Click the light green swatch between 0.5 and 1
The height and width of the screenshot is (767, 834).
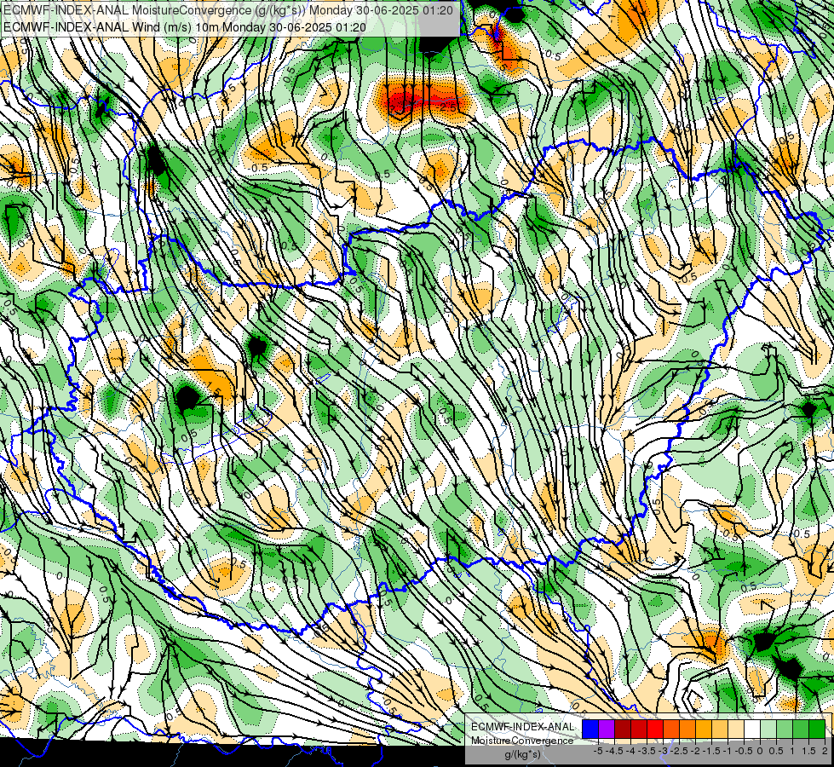coord(785,729)
